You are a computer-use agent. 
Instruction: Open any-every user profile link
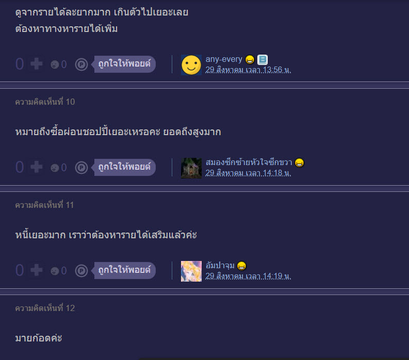[224, 59]
